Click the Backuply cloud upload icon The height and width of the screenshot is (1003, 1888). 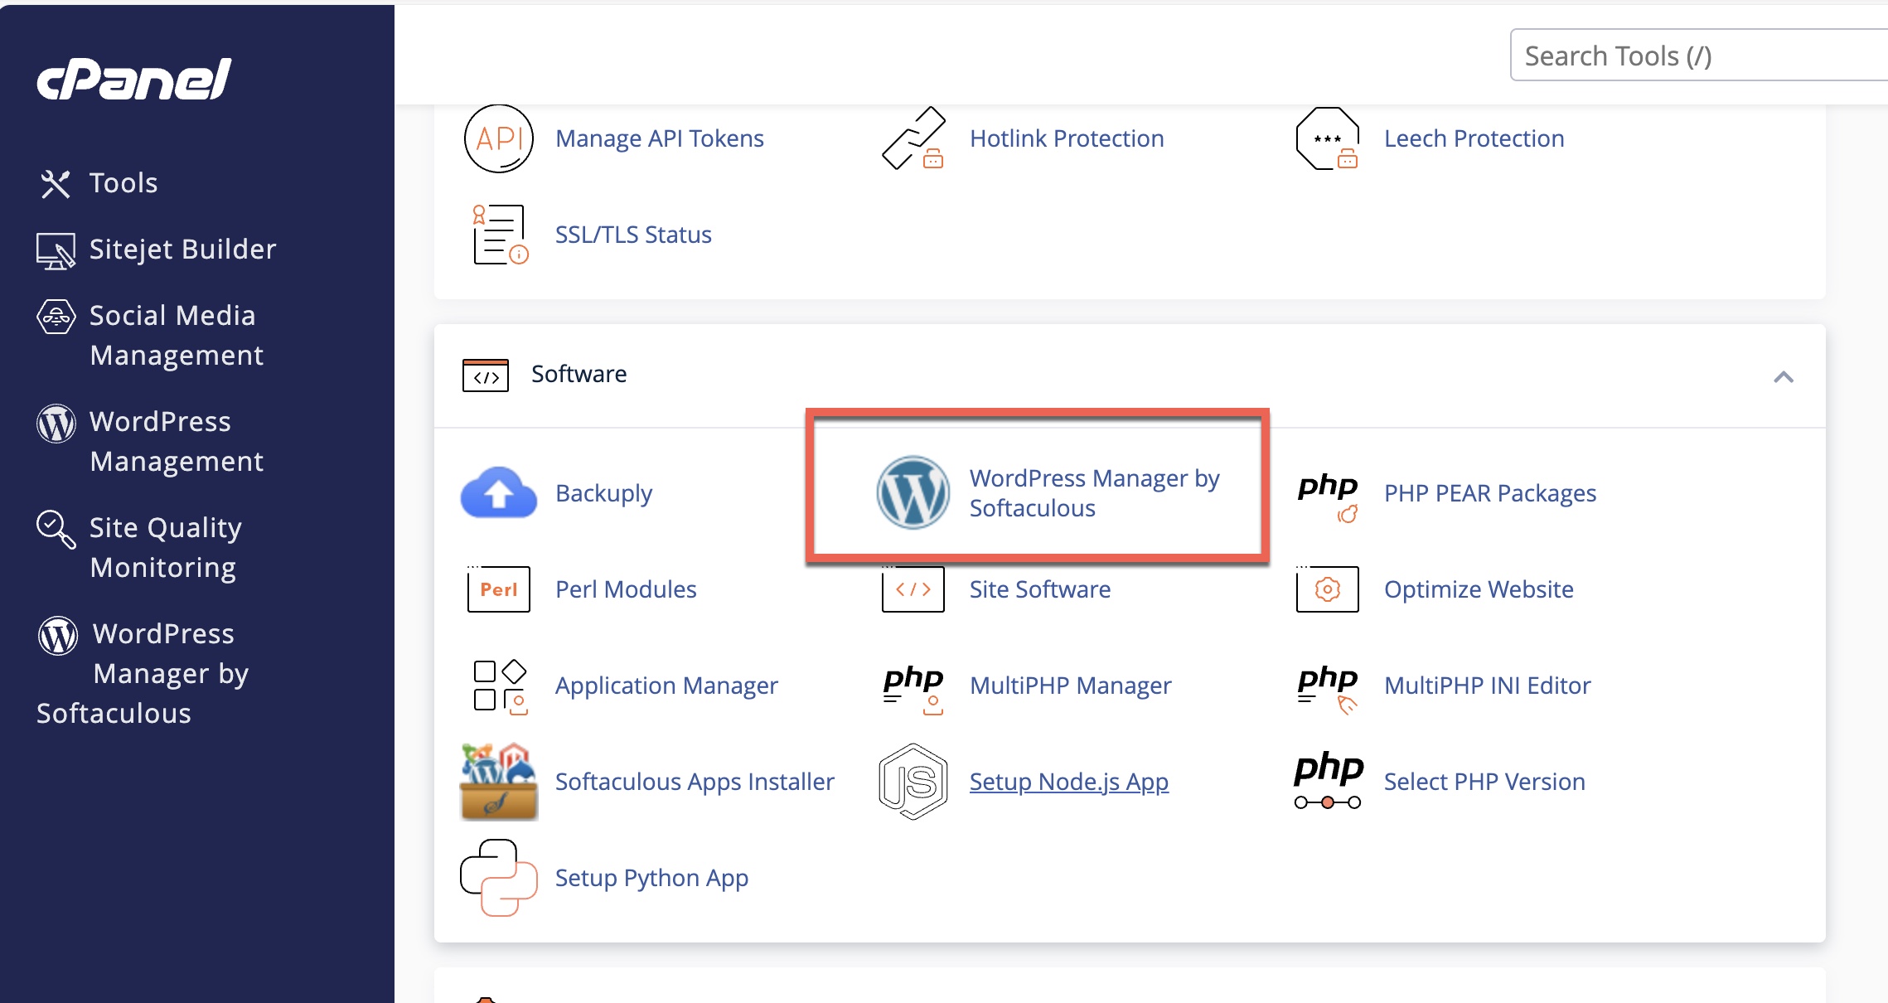(498, 492)
